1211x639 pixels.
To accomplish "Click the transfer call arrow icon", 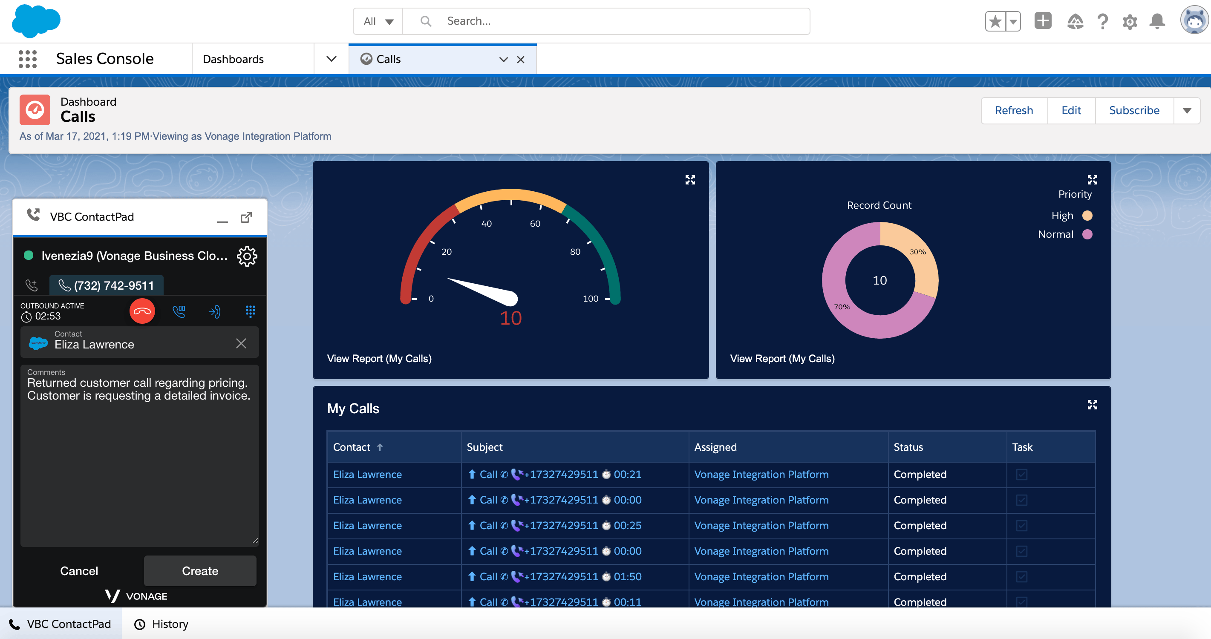I will pyautogui.click(x=214, y=311).
